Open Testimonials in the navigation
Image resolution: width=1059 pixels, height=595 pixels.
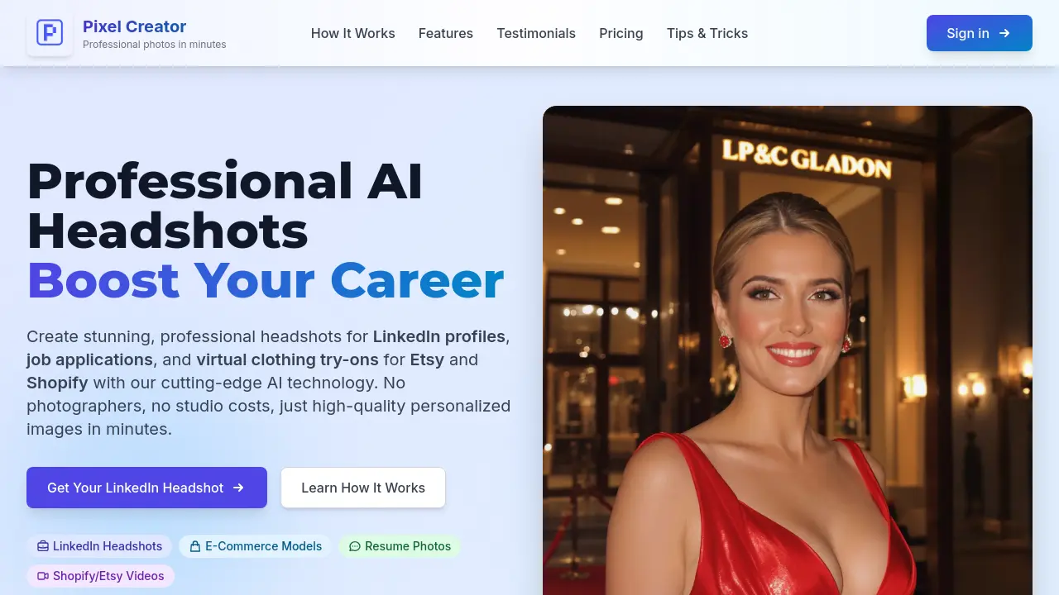click(536, 33)
